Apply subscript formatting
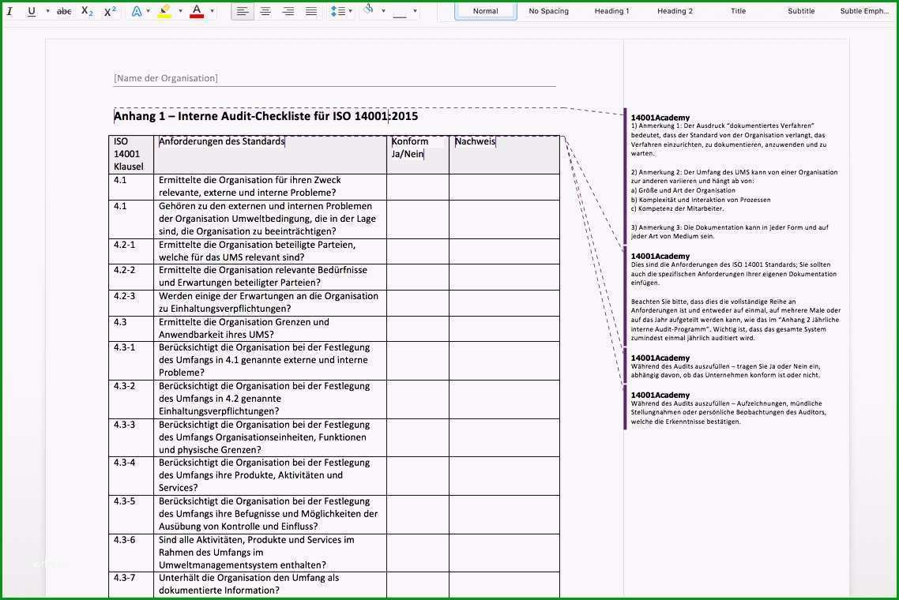The width and height of the screenshot is (899, 600). coord(87,11)
